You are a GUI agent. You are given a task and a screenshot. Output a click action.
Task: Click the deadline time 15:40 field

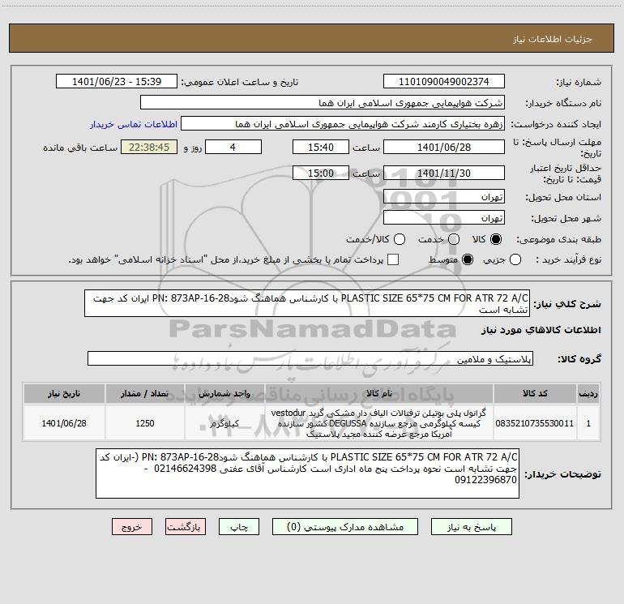[x=321, y=147]
